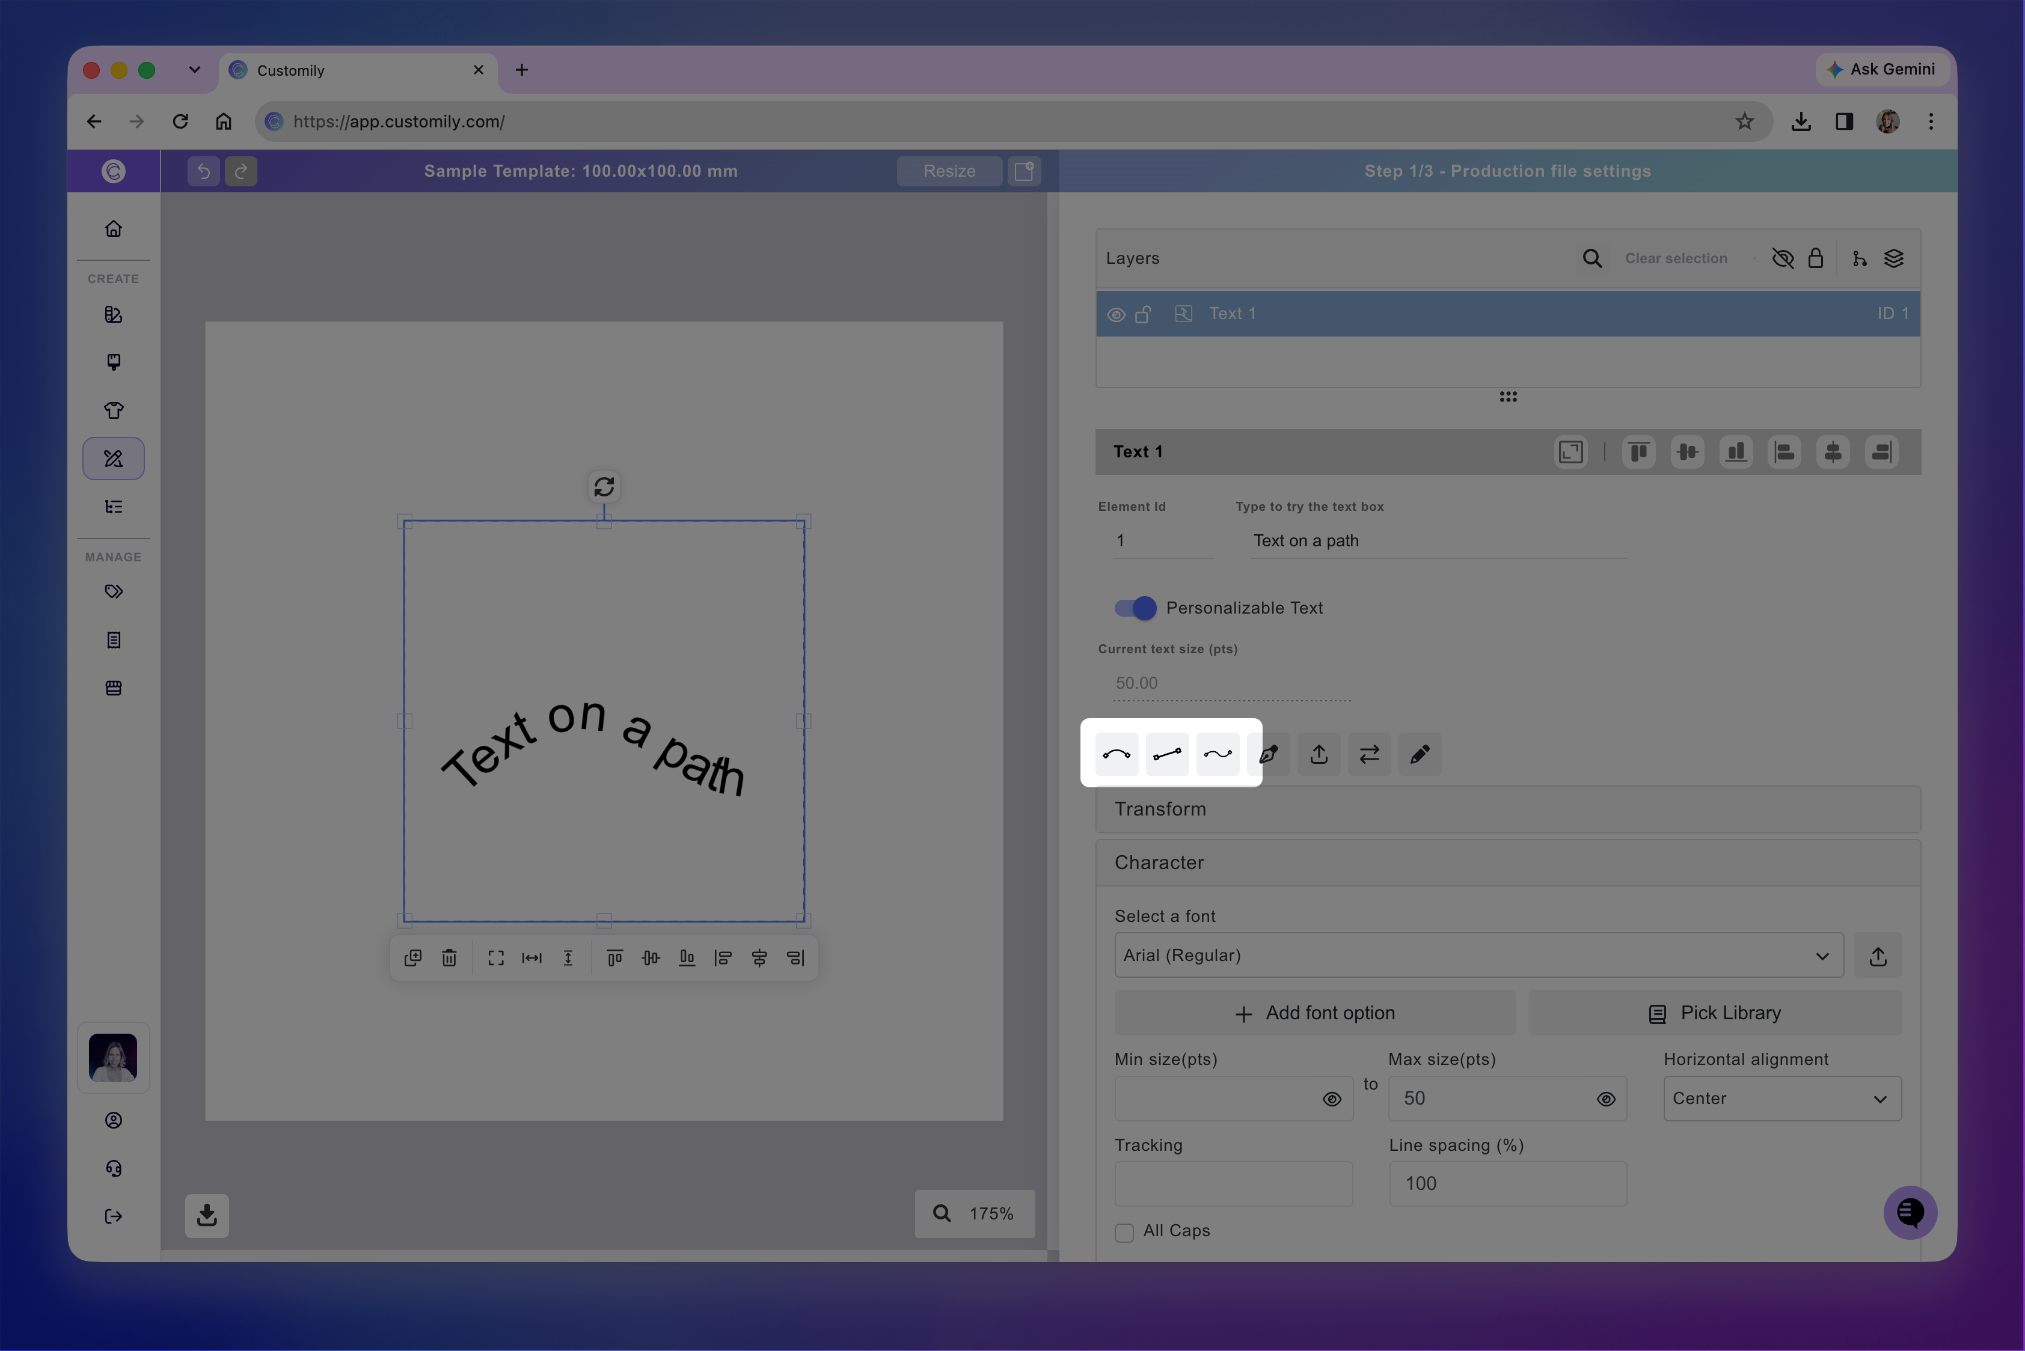Click the Pick Library button

tap(1715, 1013)
